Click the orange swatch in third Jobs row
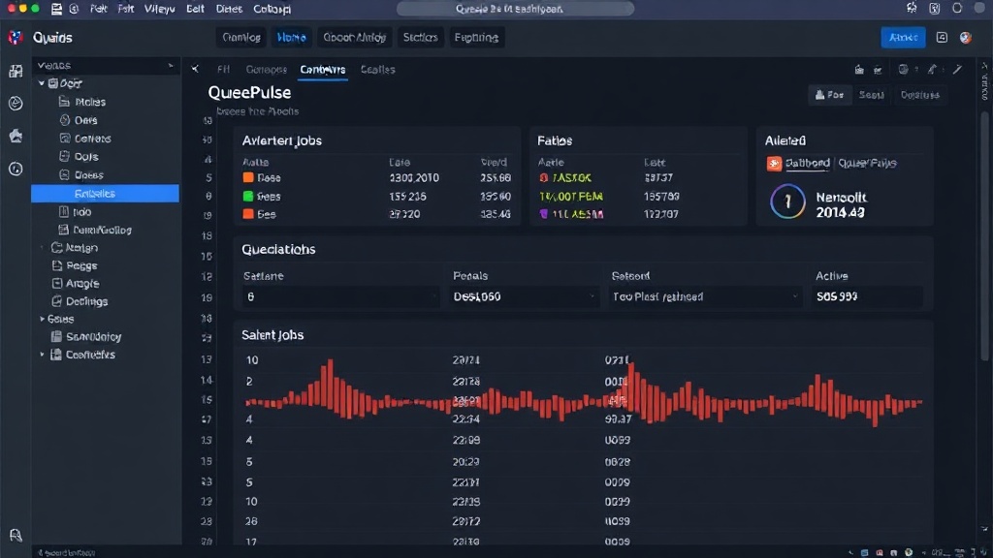This screenshot has width=993, height=558. [248, 214]
